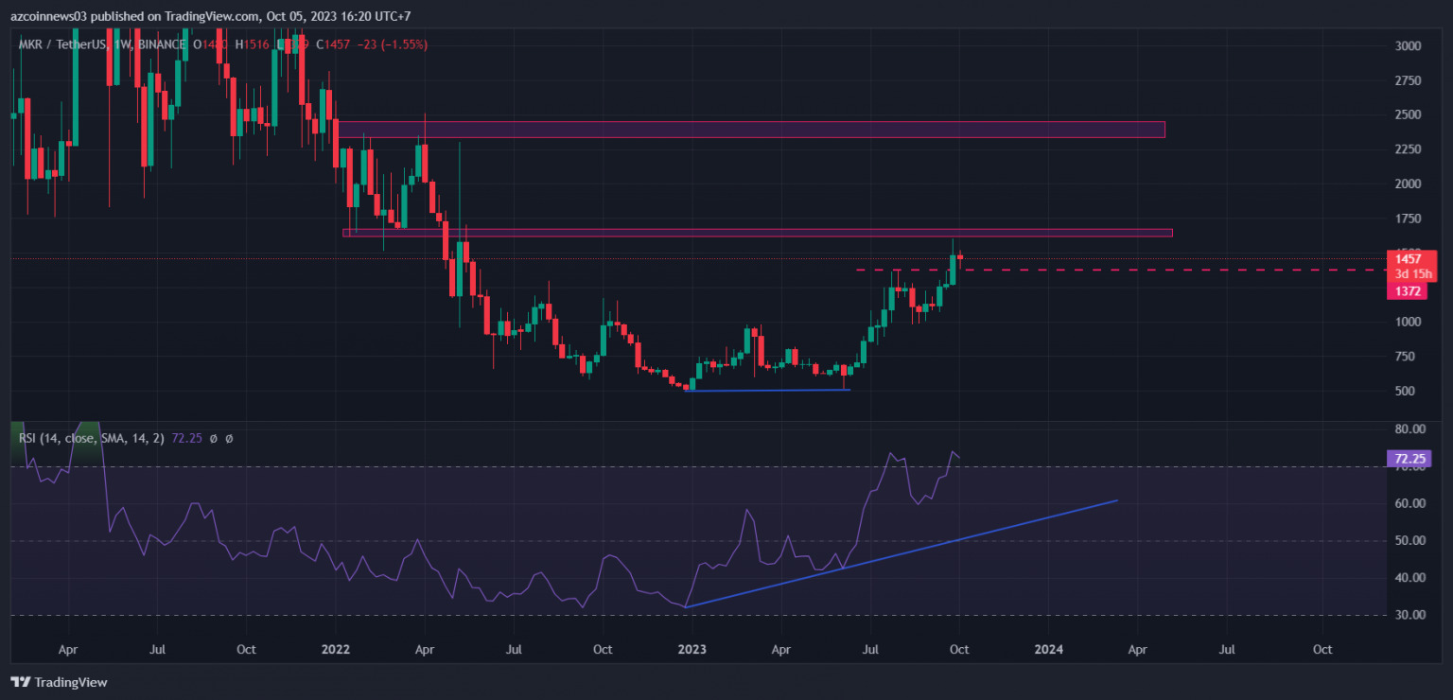Image resolution: width=1453 pixels, height=700 pixels.
Task: Click the 2024 label on time axis
Action: coord(1048,650)
